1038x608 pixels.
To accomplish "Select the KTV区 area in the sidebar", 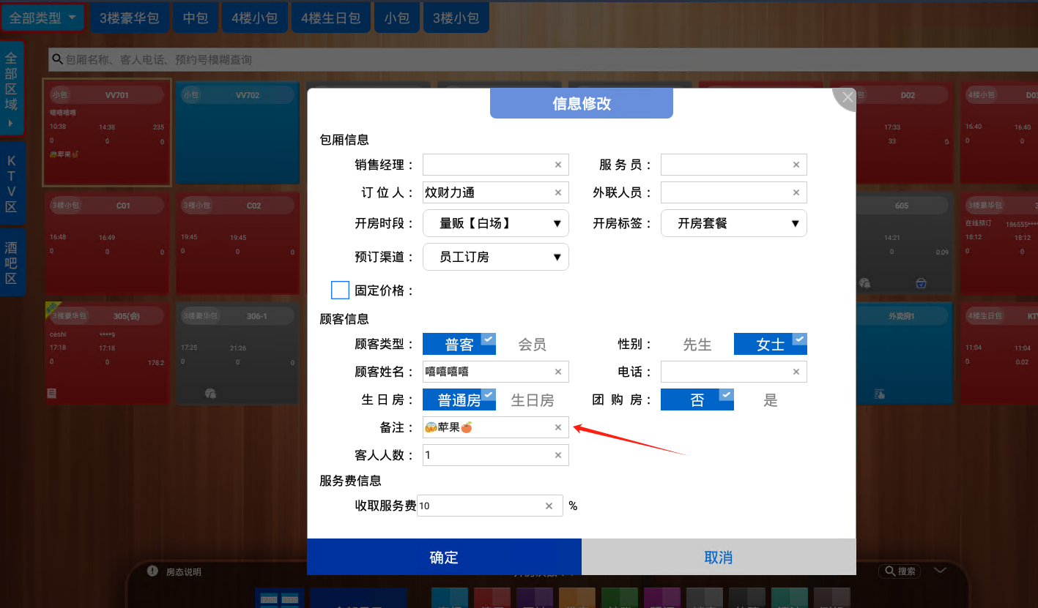I will click(x=12, y=184).
